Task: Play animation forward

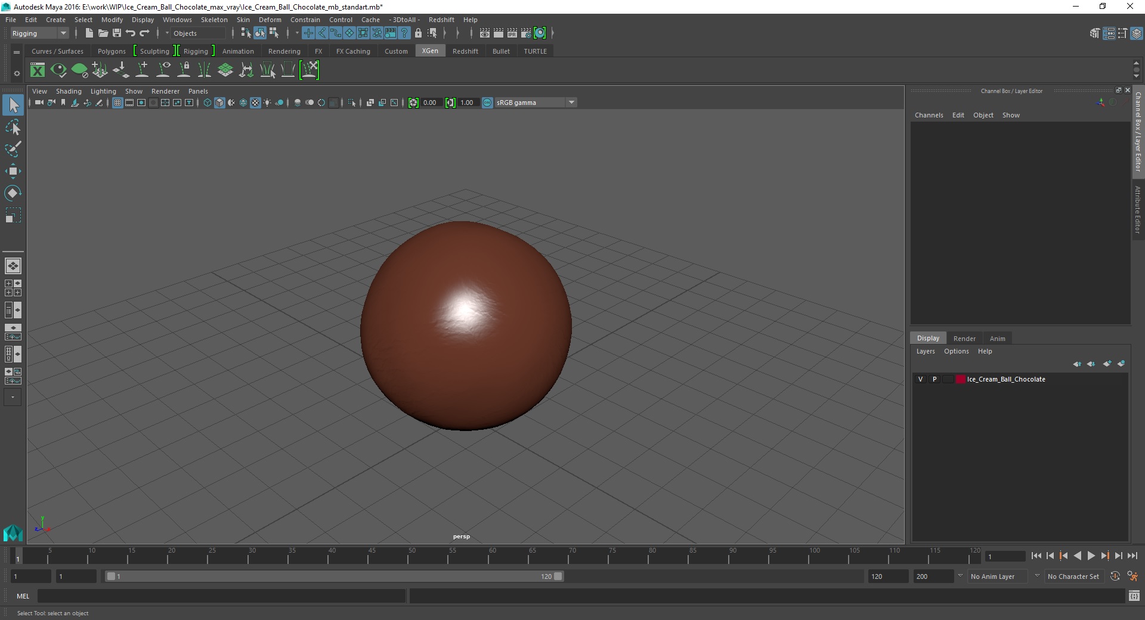Action: (x=1091, y=556)
